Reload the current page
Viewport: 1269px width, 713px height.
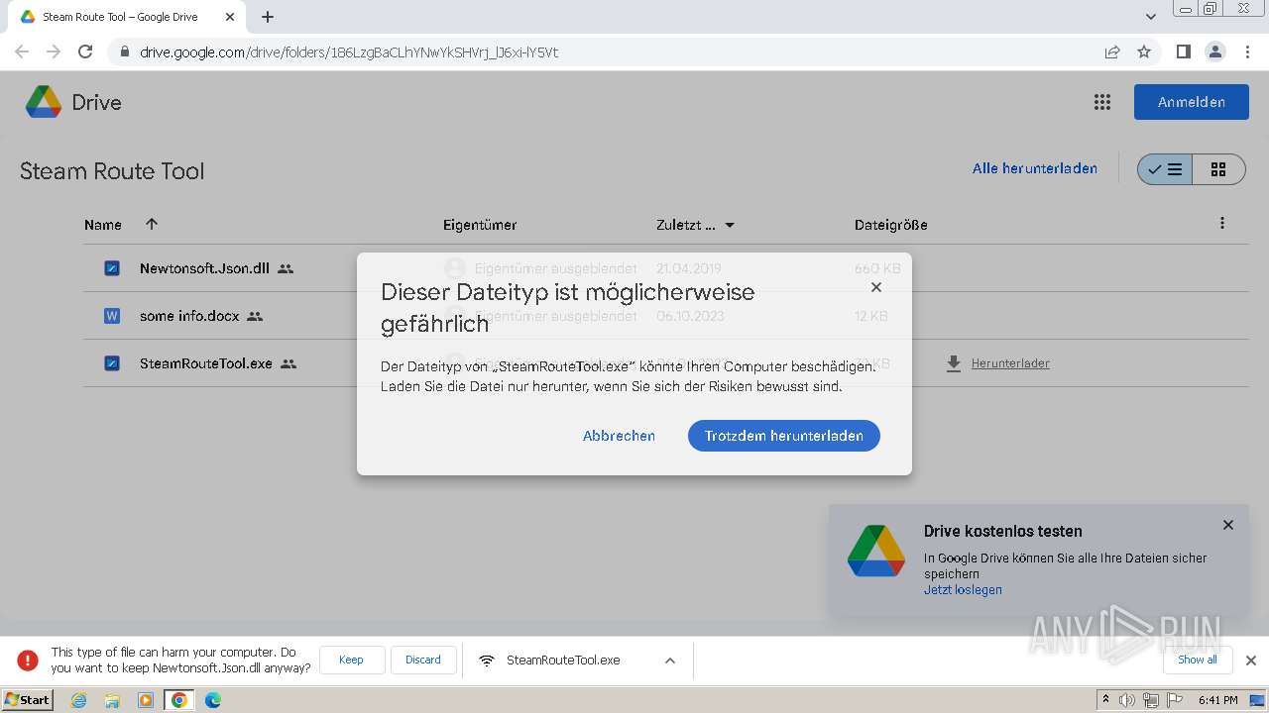(85, 51)
